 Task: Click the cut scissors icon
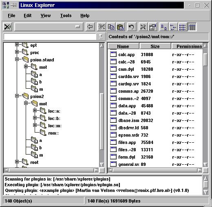pos(102,27)
